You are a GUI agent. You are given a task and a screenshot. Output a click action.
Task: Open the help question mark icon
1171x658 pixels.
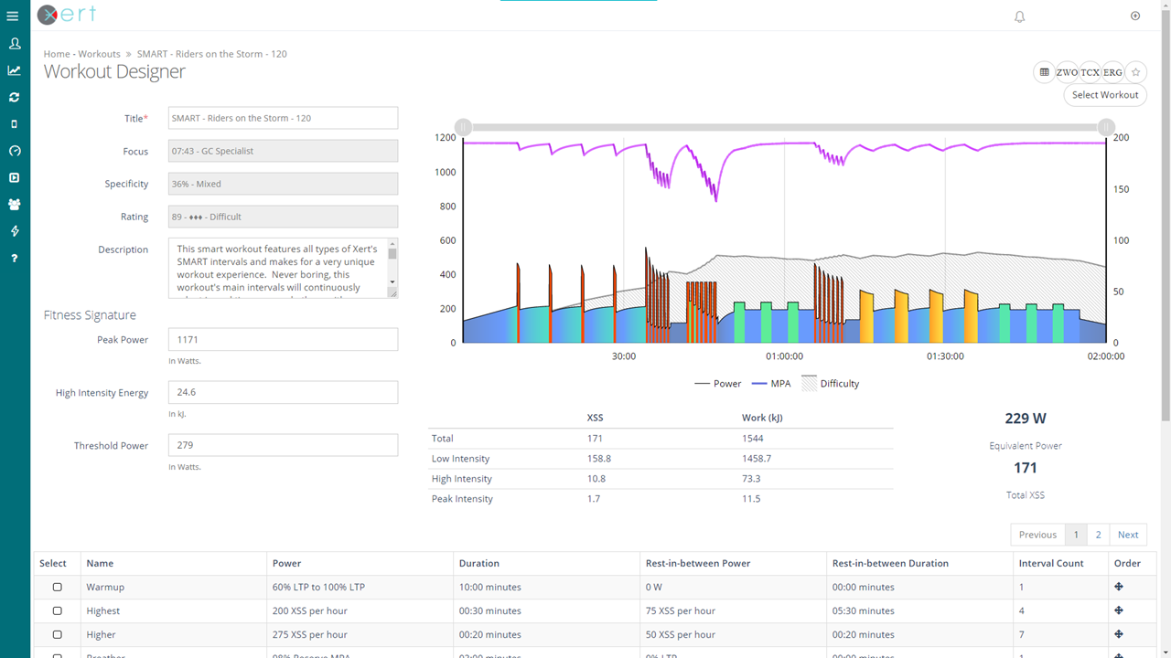point(15,259)
